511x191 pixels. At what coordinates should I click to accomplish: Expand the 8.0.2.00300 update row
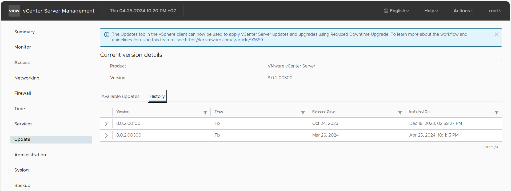106,136
